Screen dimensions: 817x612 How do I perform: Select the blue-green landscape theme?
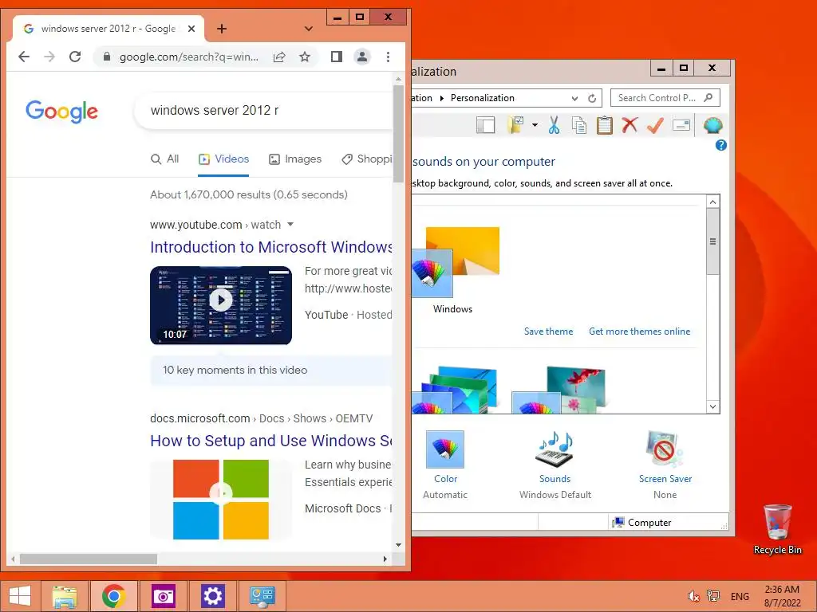coord(455,390)
